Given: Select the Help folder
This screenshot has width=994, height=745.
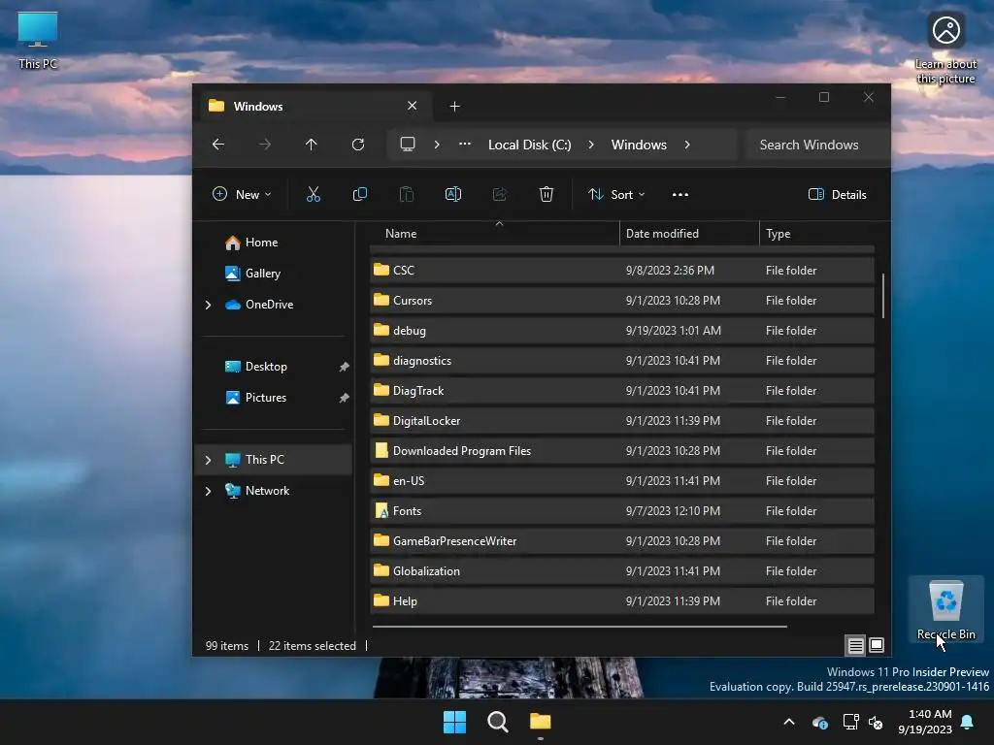Looking at the screenshot, I should pyautogui.click(x=622, y=601).
